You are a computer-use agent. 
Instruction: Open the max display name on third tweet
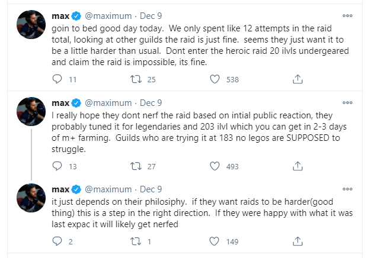pyautogui.click(x=60, y=189)
